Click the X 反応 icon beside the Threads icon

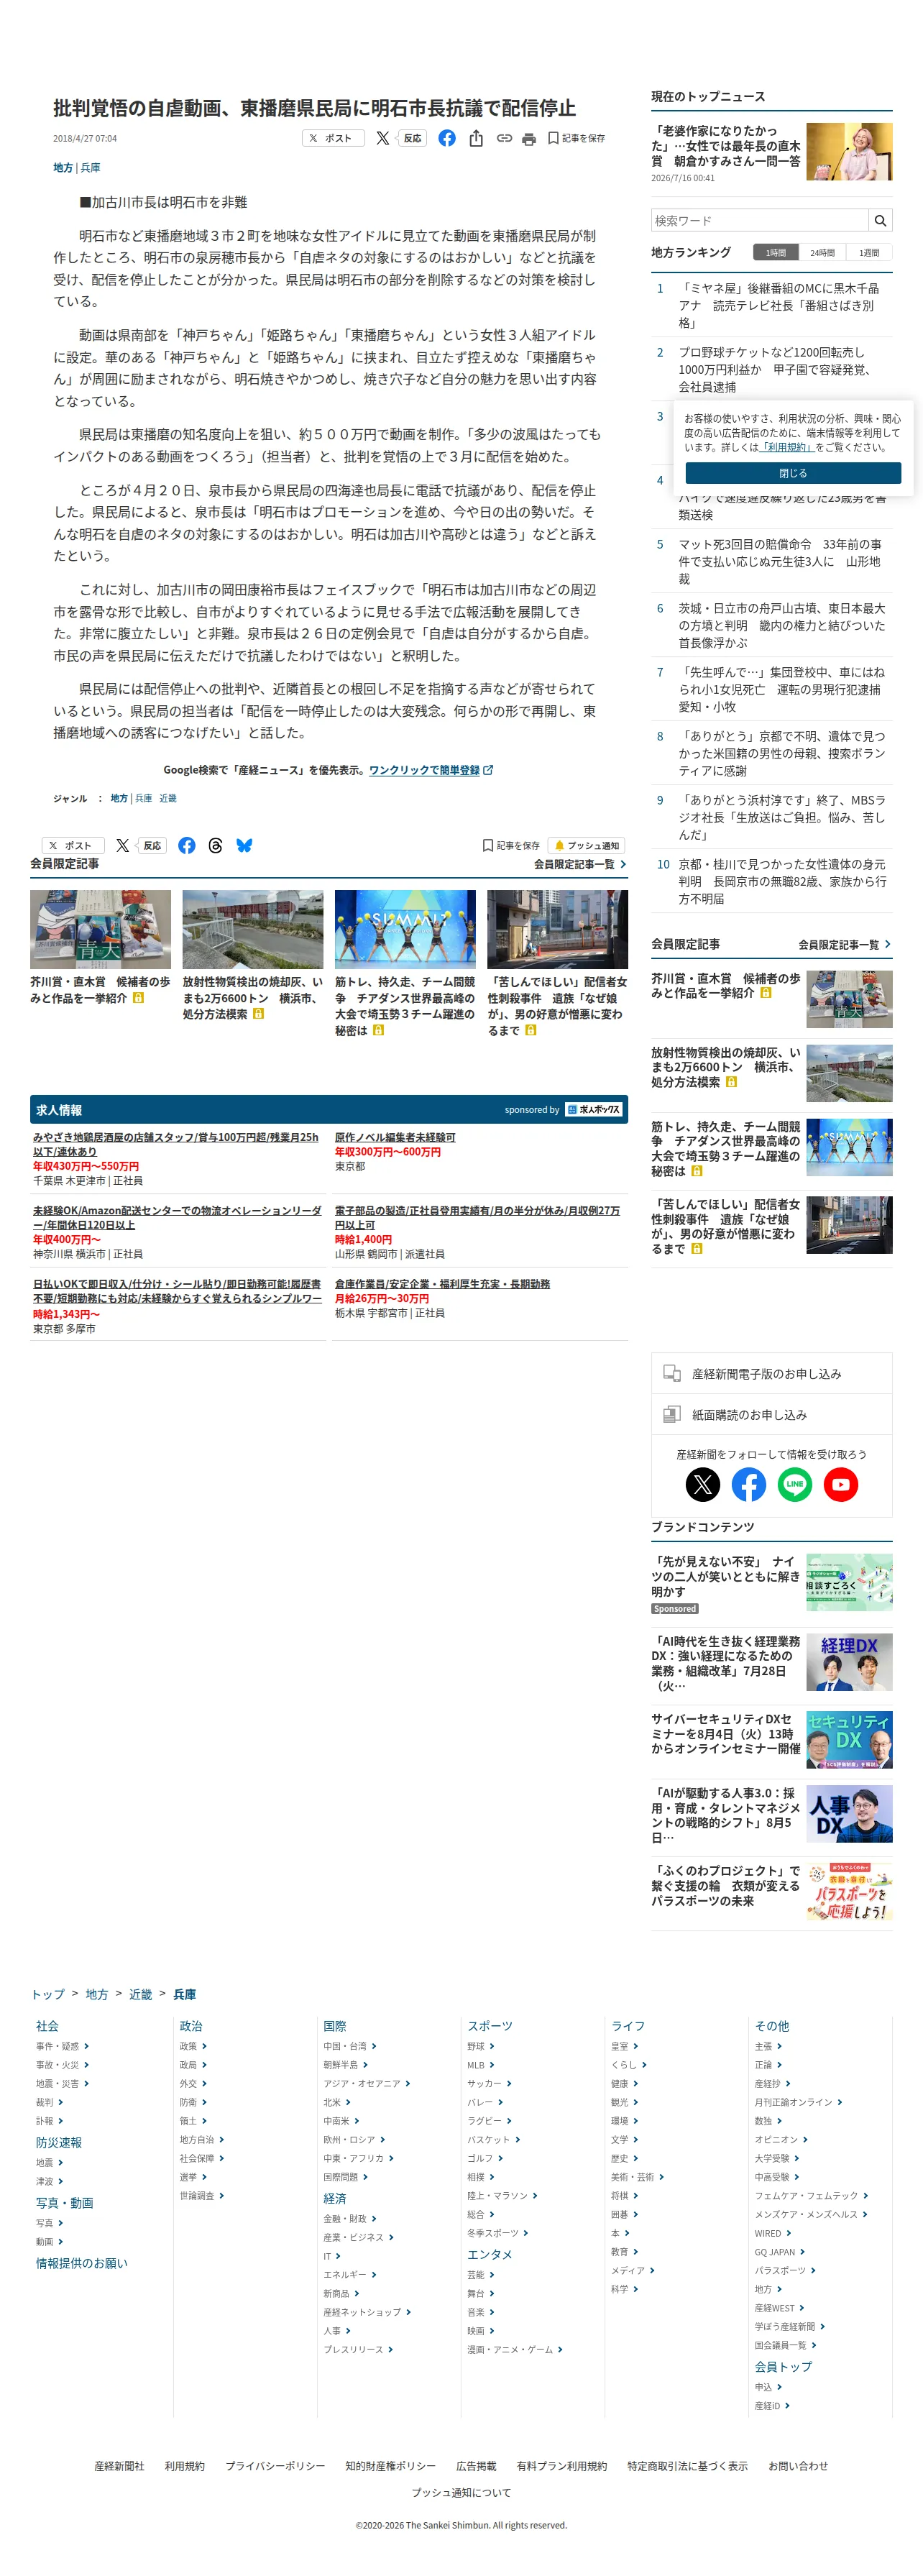coord(140,845)
